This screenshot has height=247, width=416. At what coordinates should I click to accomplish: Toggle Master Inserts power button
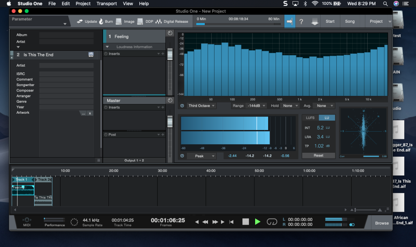[x=106, y=107]
